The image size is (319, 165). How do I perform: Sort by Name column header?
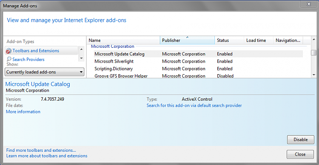click(123, 41)
